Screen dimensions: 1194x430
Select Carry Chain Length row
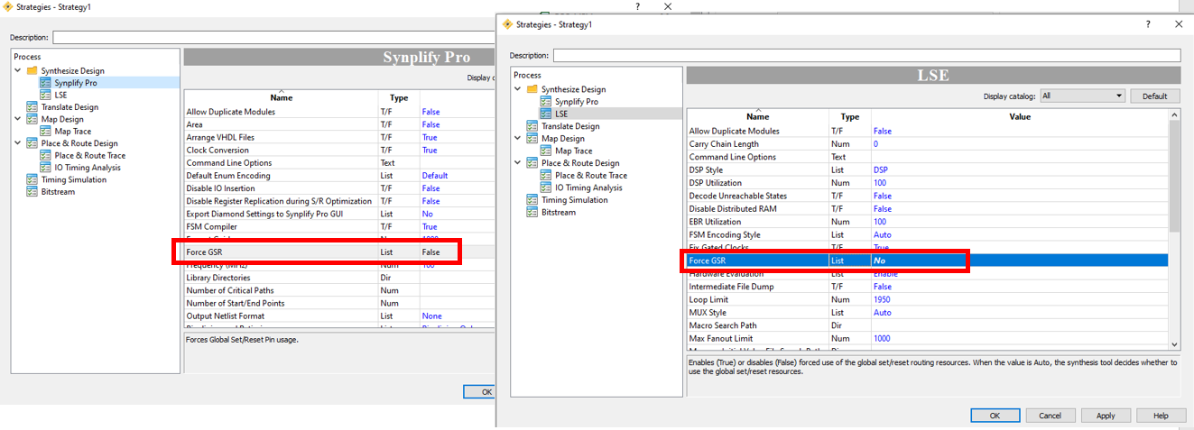pyautogui.click(x=928, y=144)
